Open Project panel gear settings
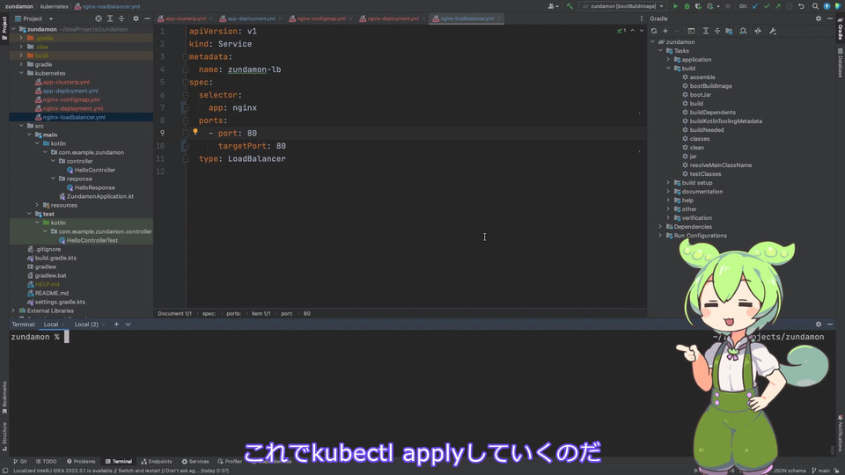The height and width of the screenshot is (475, 845). (x=136, y=18)
